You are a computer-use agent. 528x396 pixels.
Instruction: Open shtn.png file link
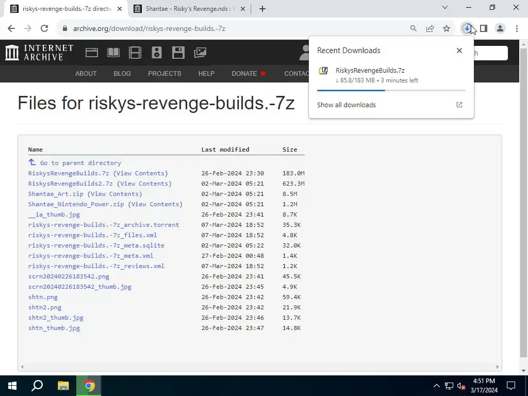43,297
